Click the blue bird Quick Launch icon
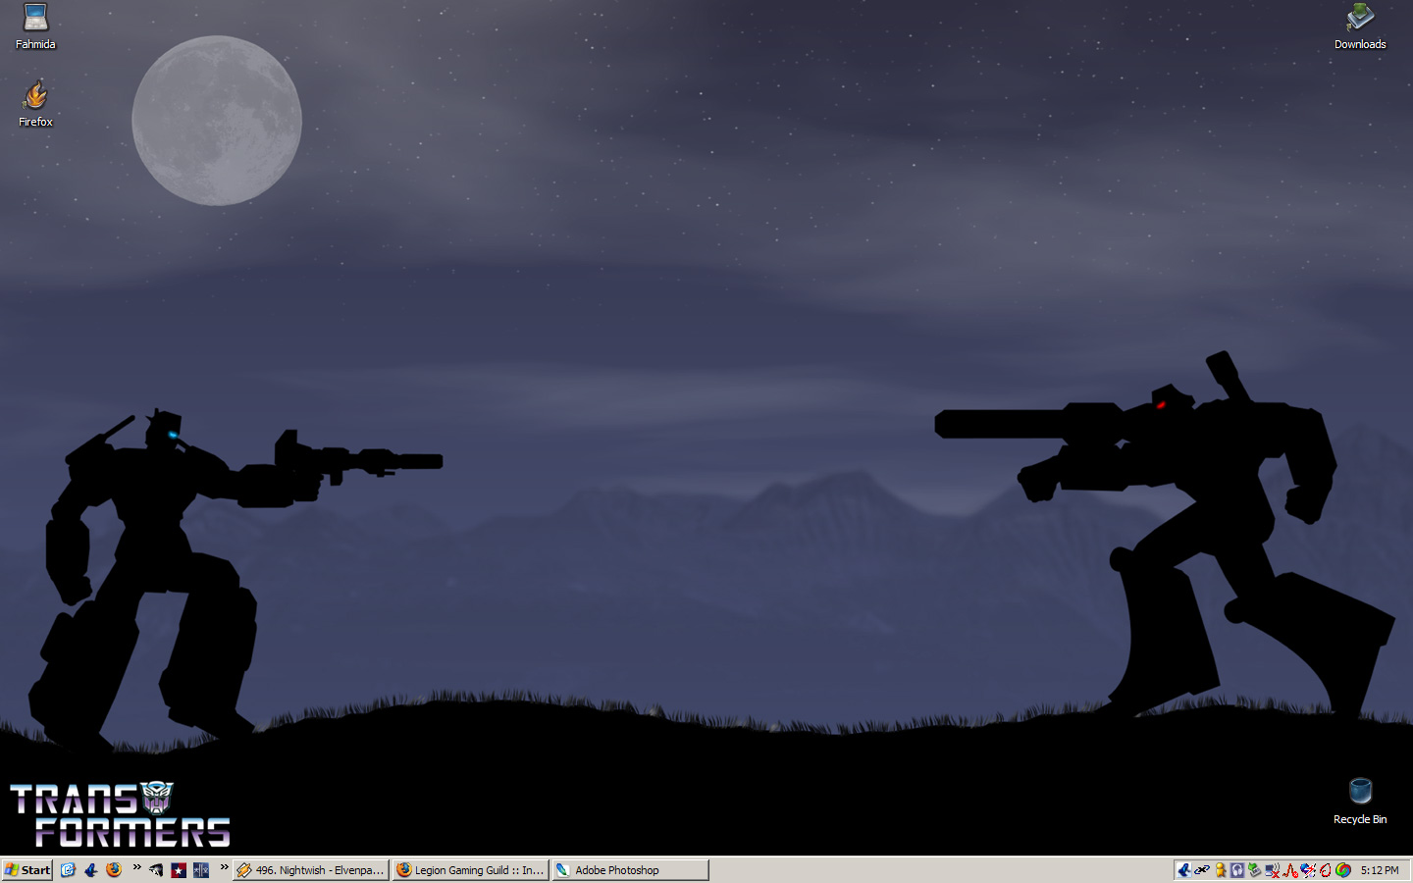1413x883 pixels. [x=91, y=870]
